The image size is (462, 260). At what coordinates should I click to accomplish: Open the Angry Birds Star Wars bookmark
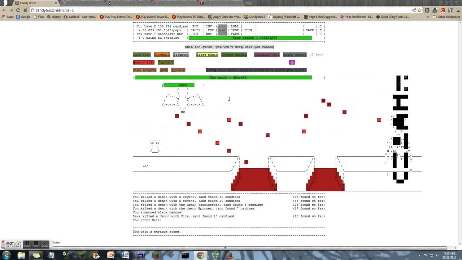[225, 17]
